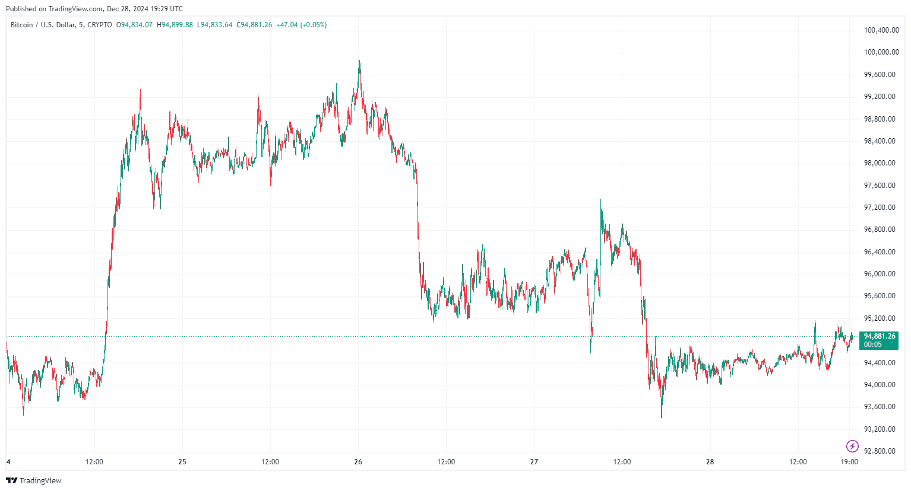911x491 pixels.
Task: Click the 99,600.00 price axis label
Action: click(880, 75)
